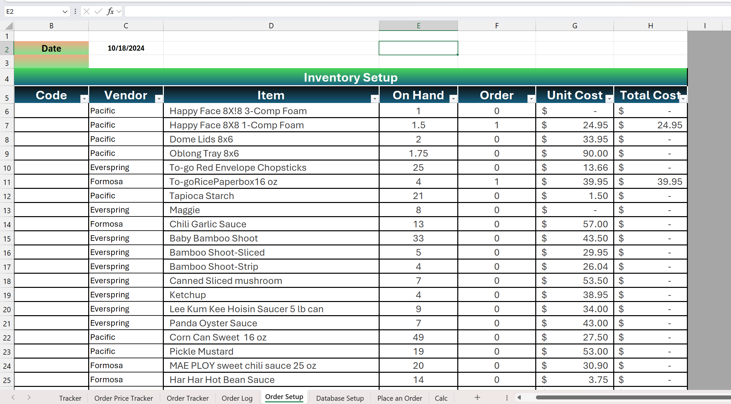Expand the formula bar function chevron
The image size is (731, 404).
[x=119, y=12]
